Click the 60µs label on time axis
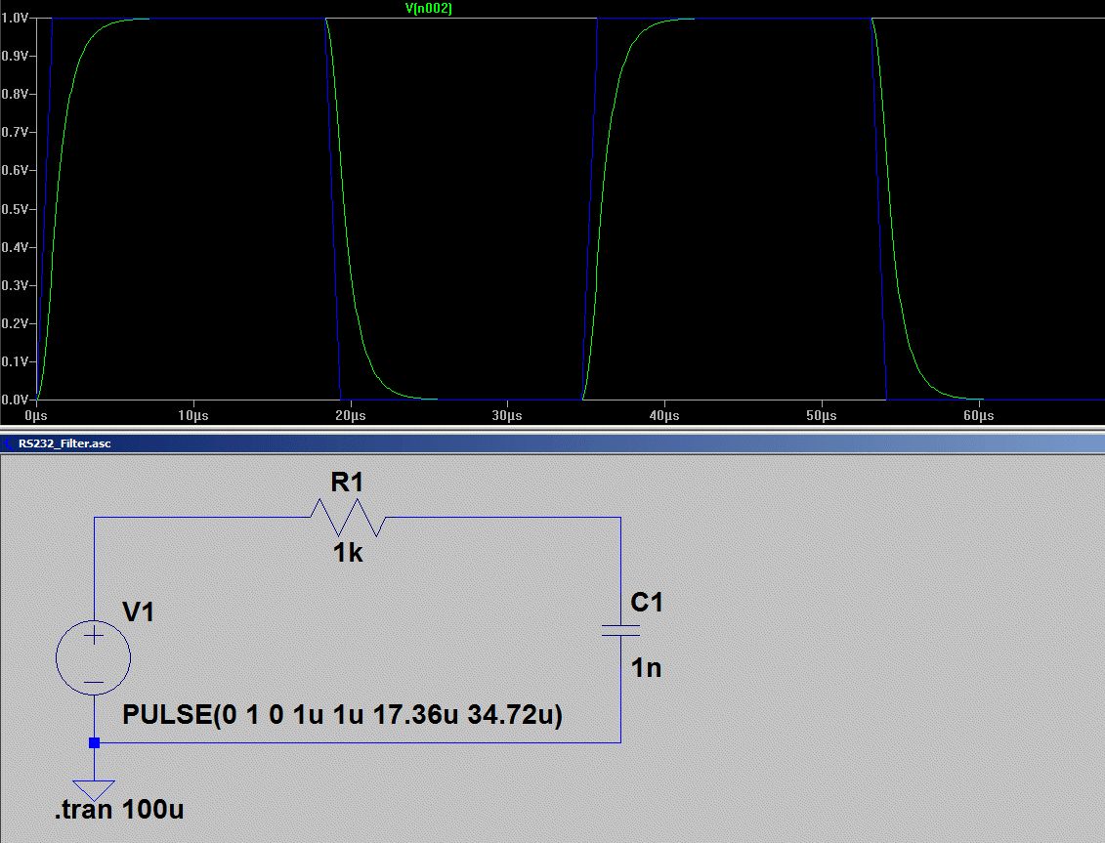 (978, 416)
